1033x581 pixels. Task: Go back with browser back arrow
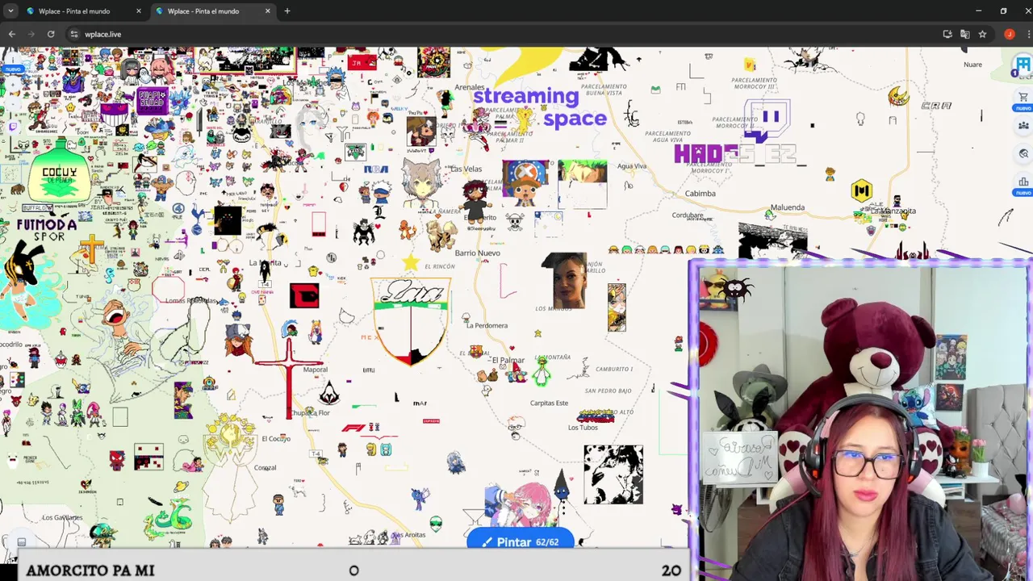coord(11,34)
